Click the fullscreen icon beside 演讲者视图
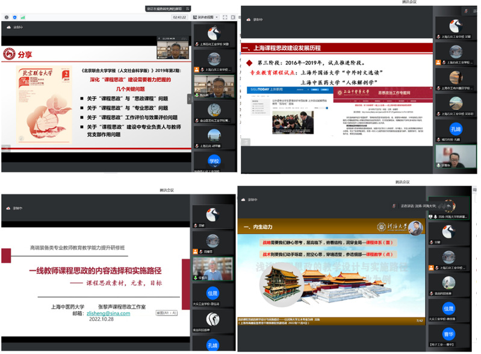 point(225,17)
